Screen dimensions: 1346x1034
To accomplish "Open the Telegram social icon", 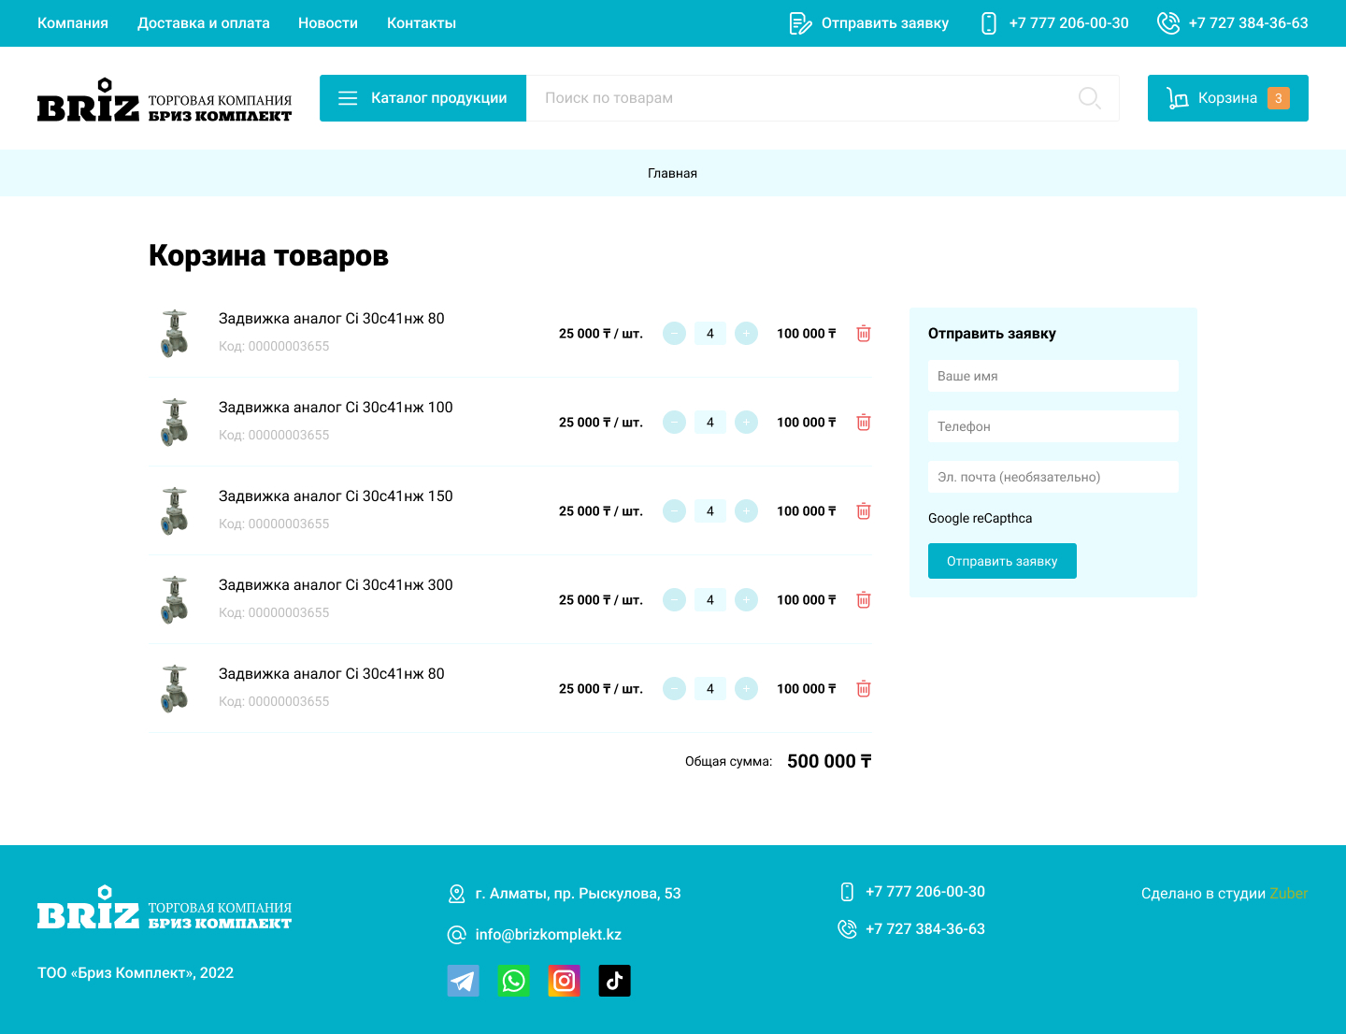I will click(463, 981).
